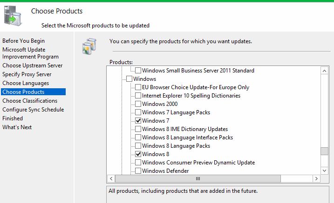This screenshot has height=203, width=334.
Task: Select Specify Proxy Server step
Action: click(x=27, y=74)
